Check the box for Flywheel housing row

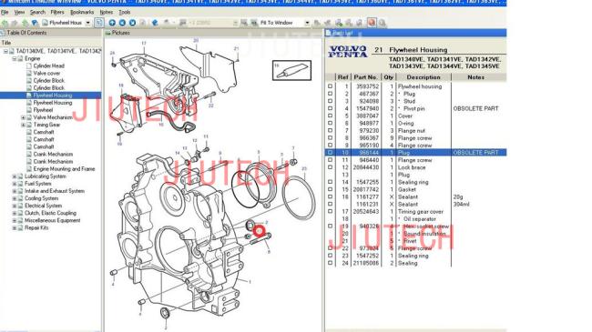pos(331,86)
